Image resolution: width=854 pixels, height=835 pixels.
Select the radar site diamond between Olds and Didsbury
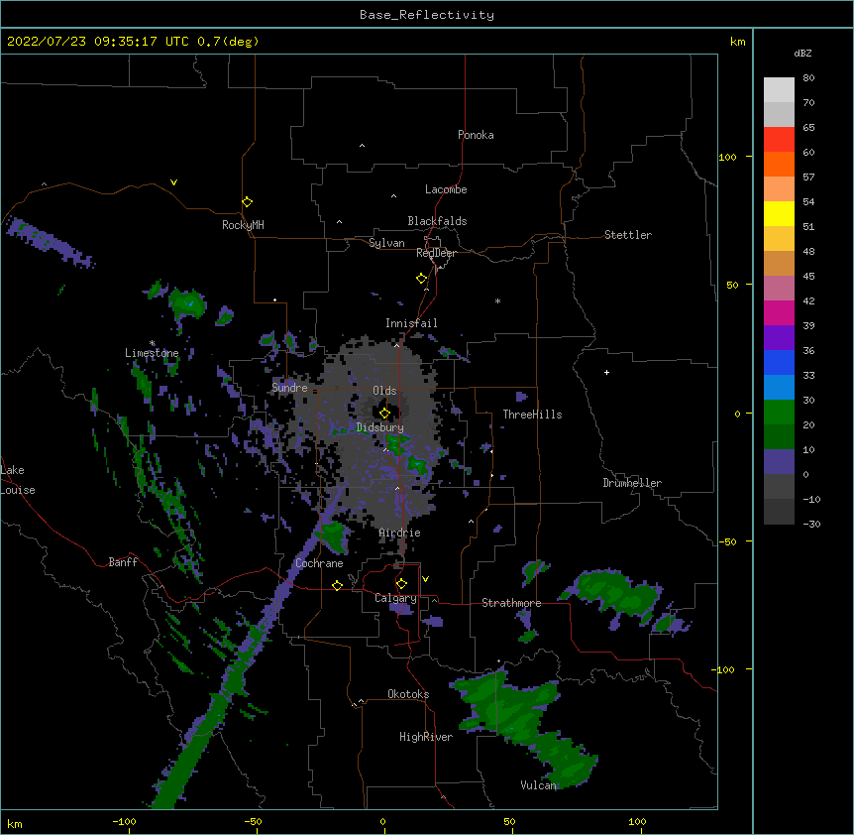(x=385, y=414)
